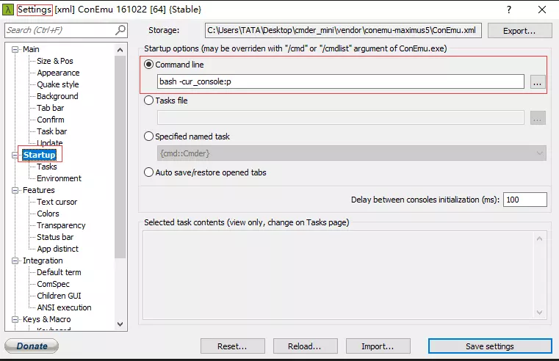This screenshot has width=559, height=361.
Task: Open the Tab bar settings page
Action: (50, 108)
